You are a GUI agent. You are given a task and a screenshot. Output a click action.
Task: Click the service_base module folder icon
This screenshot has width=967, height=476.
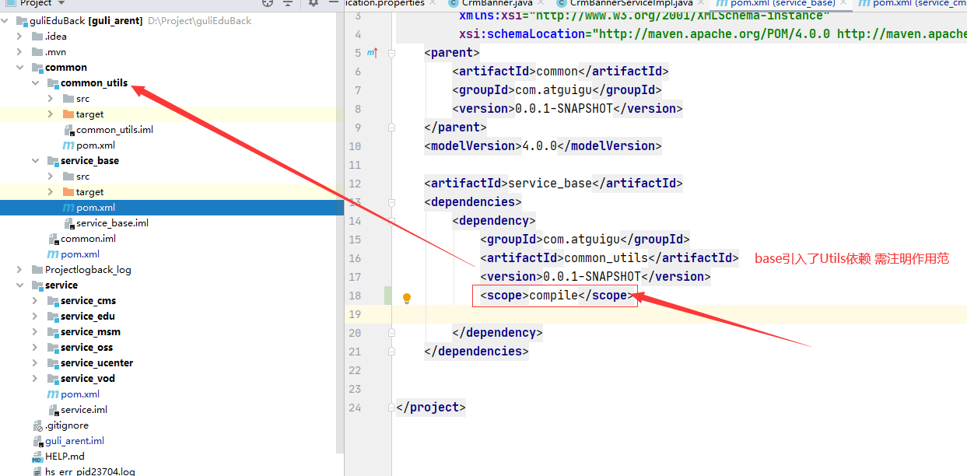click(53, 161)
